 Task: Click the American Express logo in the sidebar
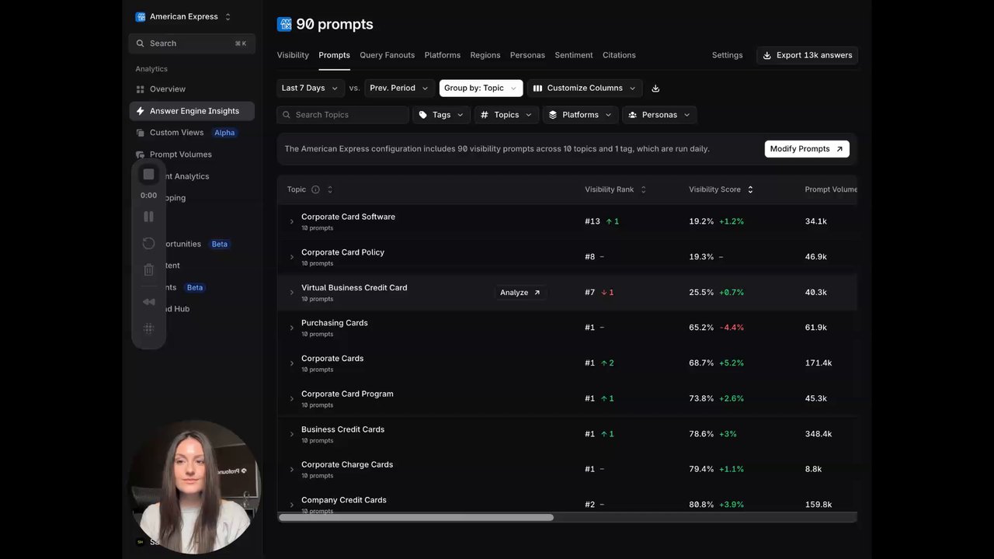click(141, 16)
